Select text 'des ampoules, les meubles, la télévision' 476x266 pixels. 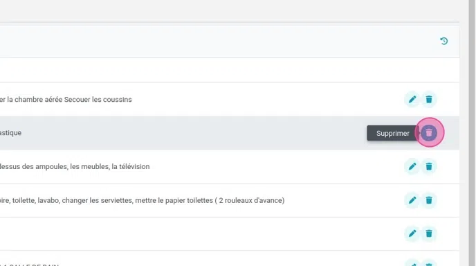[x=86, y=166]
